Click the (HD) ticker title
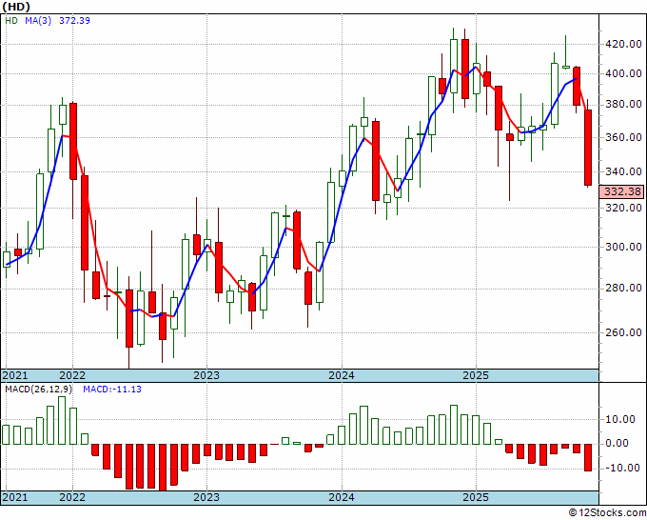Viewport: 647px width, 520px height. tap(15, 7)
